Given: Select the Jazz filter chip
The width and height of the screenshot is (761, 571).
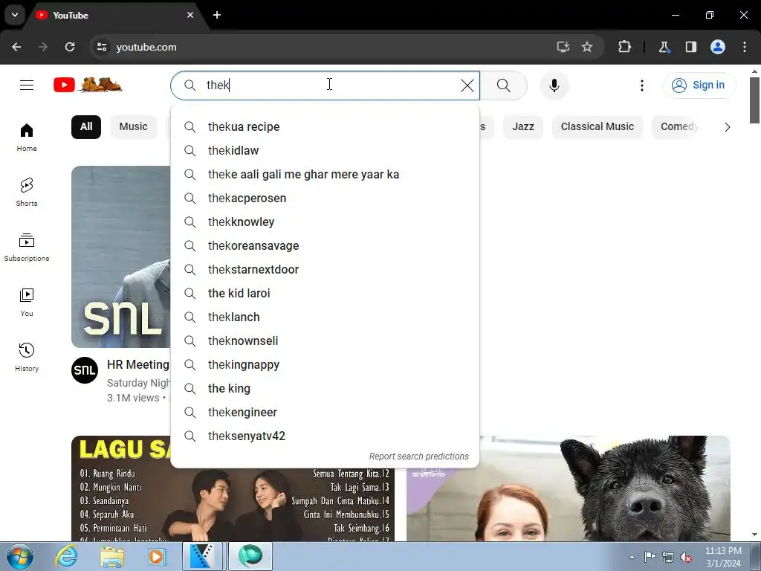Looking at the screenshot, I should (522, 126).
